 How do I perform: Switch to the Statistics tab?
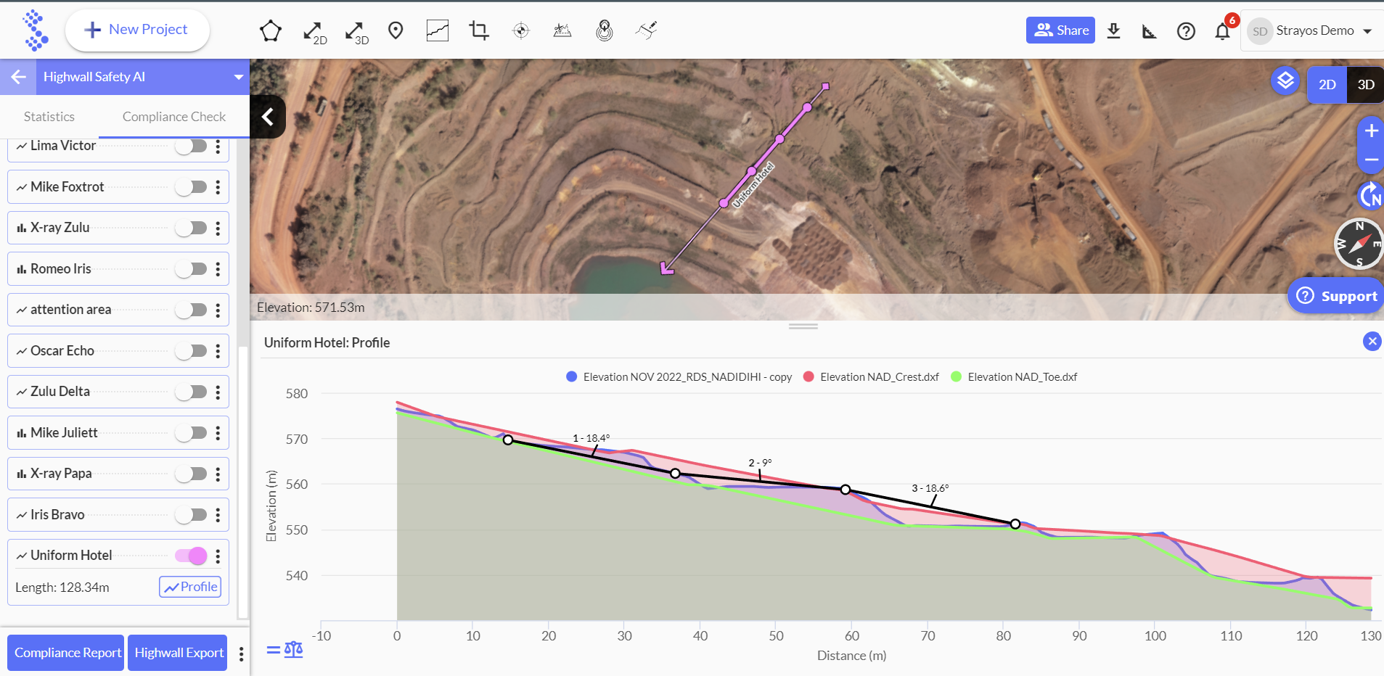49,117
